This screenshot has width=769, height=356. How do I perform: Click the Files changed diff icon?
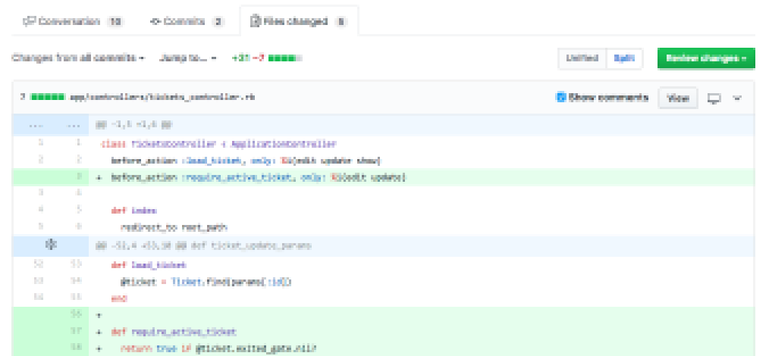[255, 21]
